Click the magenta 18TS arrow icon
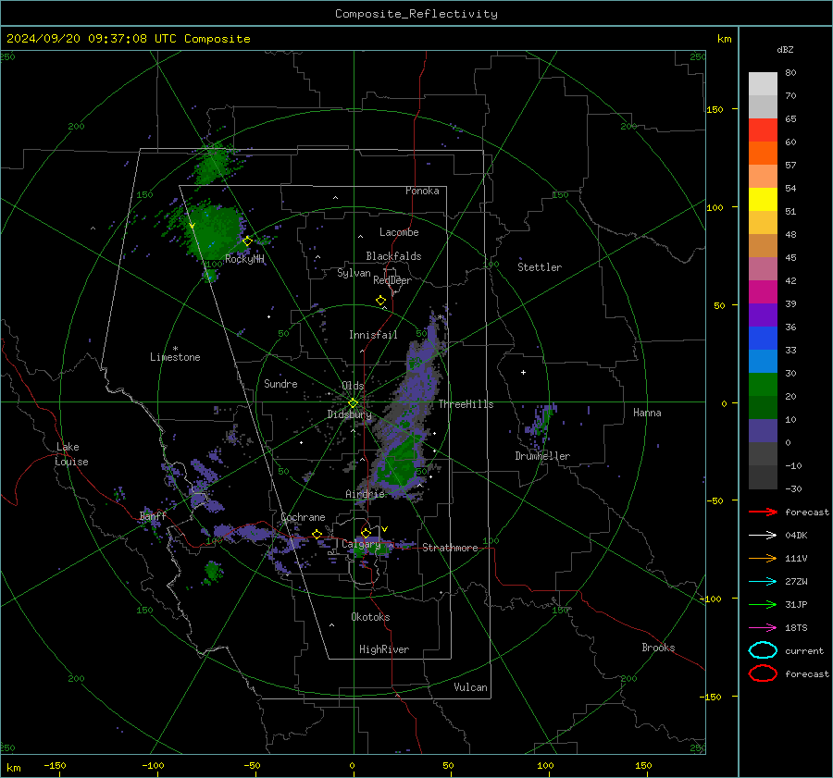 point(763,628)
